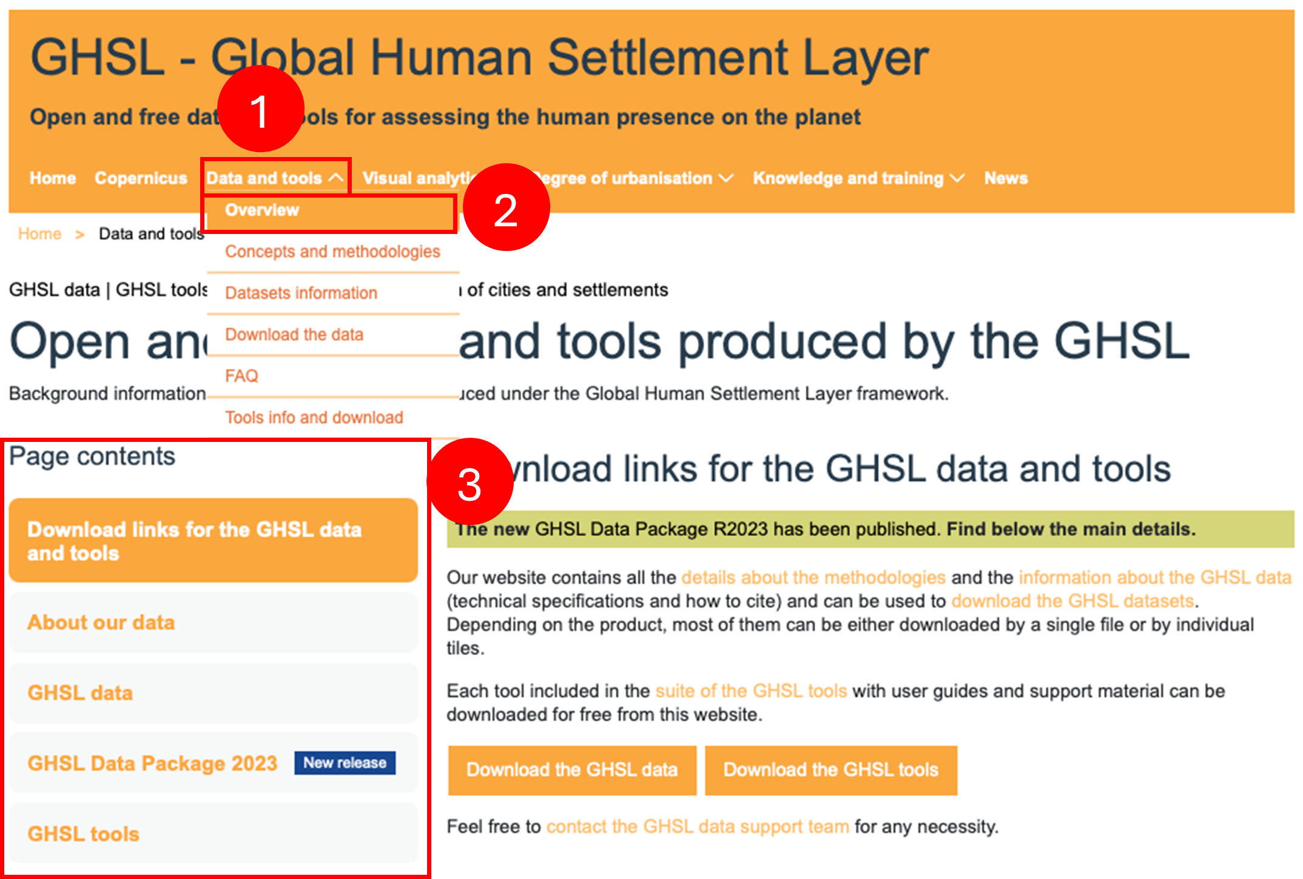1303x879 pixels.
Task: Open the GHSL tools page contents link
Action: click(213, 834)
